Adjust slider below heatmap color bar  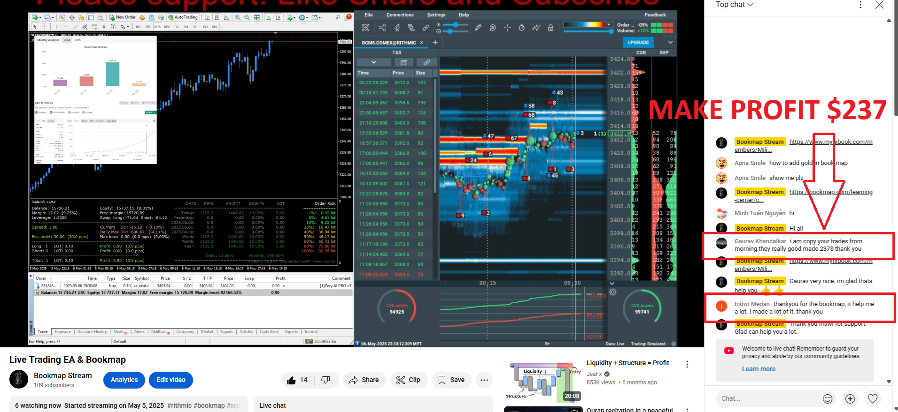pos(589,31)
